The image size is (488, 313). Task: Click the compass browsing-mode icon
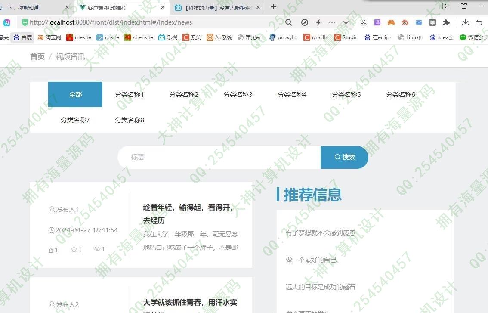305,22
